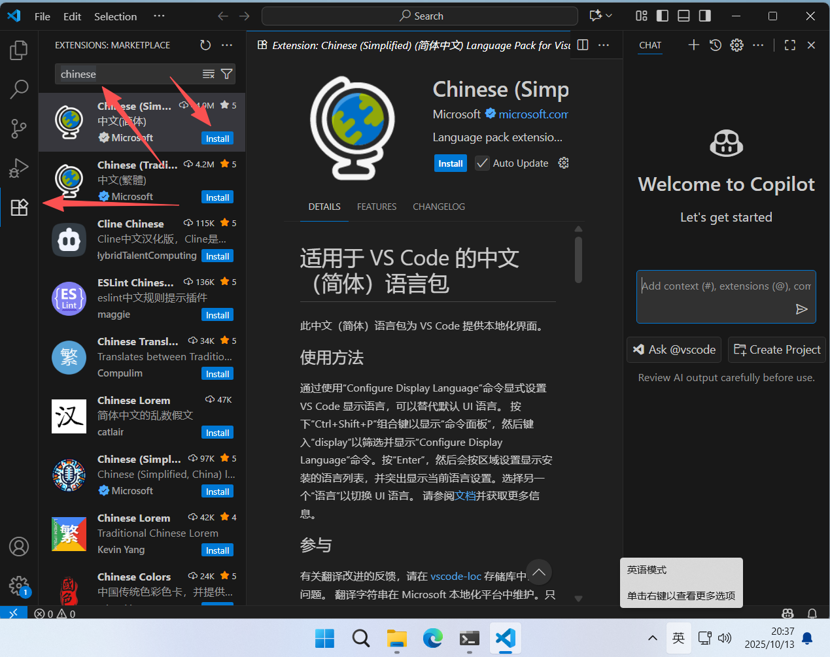Viewport: 830px width, 657px height.
Task: Toggle the primary sidebar visibility
Action: (662, 16)
